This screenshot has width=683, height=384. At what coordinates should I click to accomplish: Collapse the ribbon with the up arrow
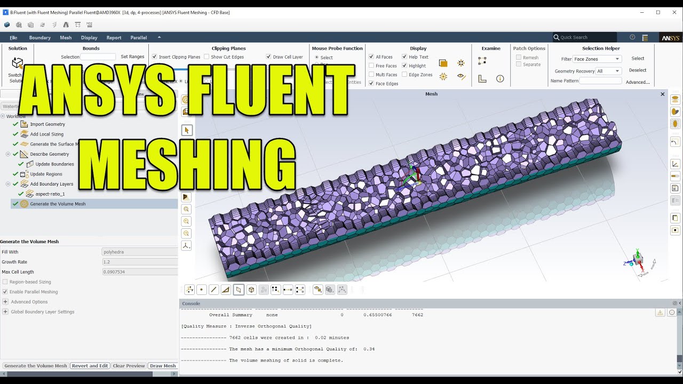(x=159, y=37)
